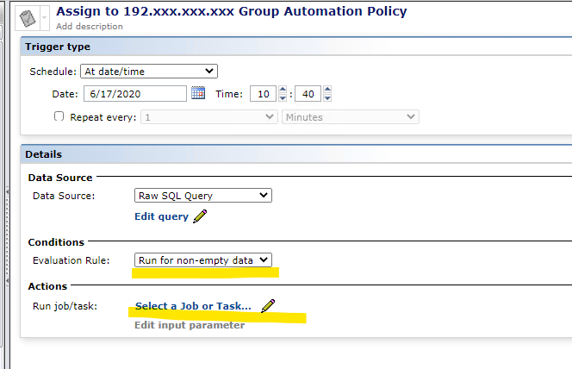Decrease the minutes with the down arrow

pyautogui.click(x=327, y=97)
